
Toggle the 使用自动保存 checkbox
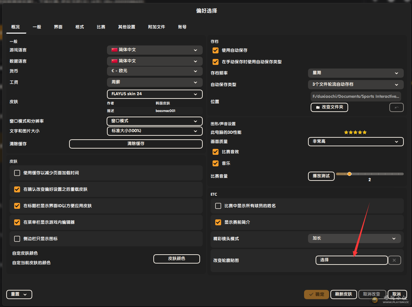[216, 50]
